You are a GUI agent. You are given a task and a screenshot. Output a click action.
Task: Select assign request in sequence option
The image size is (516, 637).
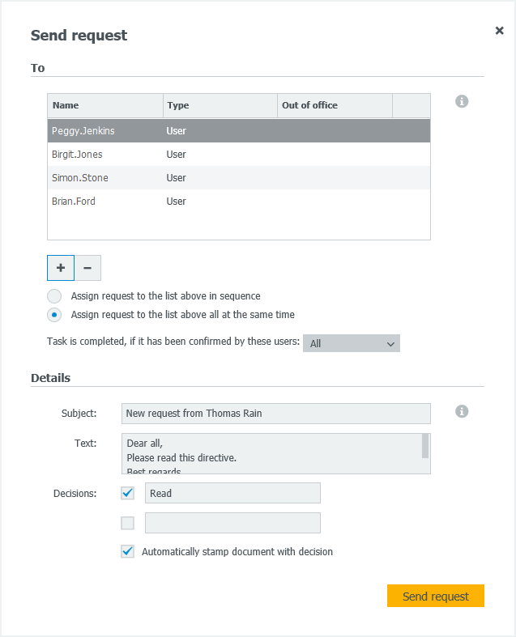[54, 296]
